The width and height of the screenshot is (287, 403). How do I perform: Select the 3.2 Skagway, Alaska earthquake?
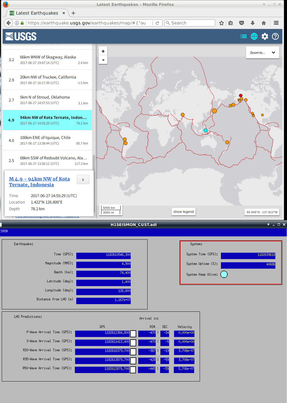tap(47, 60)
